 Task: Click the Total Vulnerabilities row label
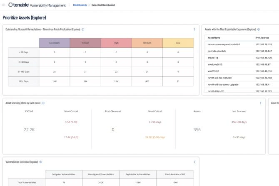tap(27, 182)
